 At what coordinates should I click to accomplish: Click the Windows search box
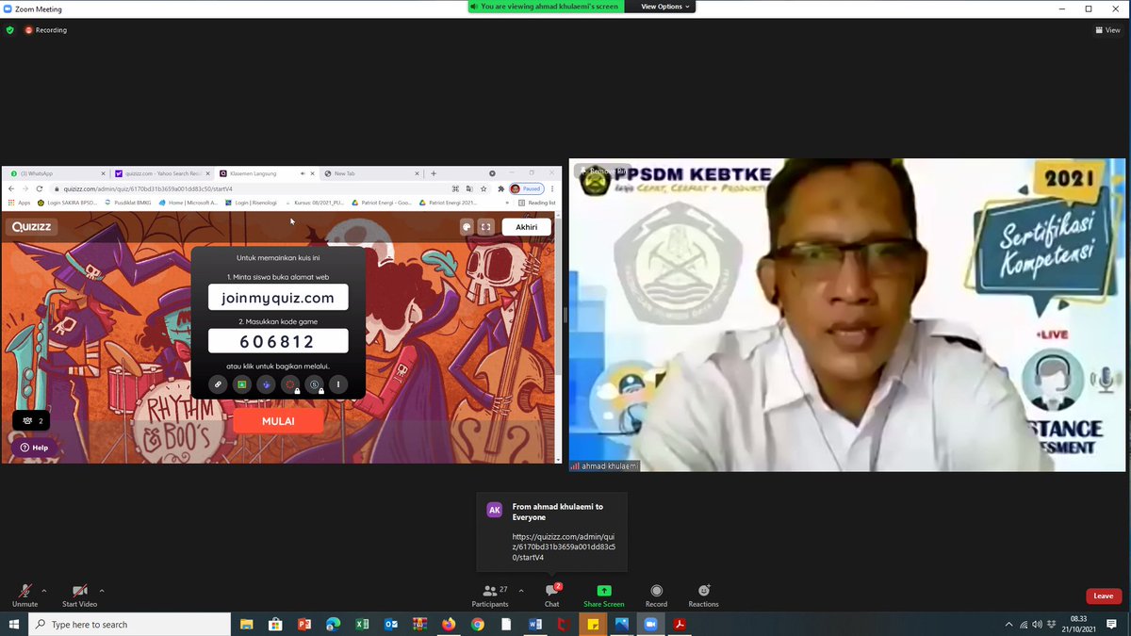[130, 624]
